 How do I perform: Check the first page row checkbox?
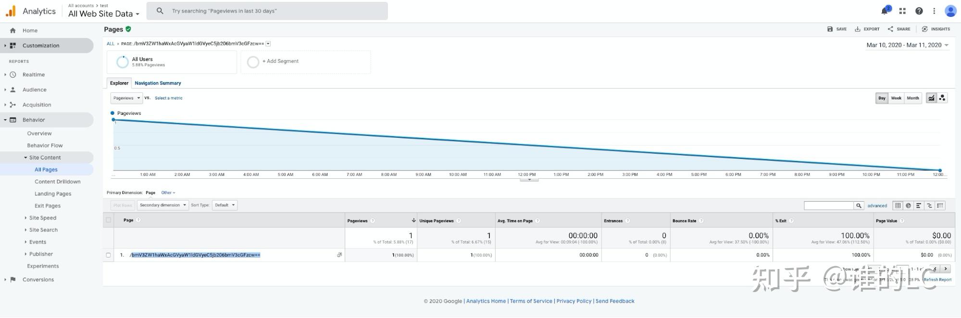pyautogui.click(x=108, y=255)
